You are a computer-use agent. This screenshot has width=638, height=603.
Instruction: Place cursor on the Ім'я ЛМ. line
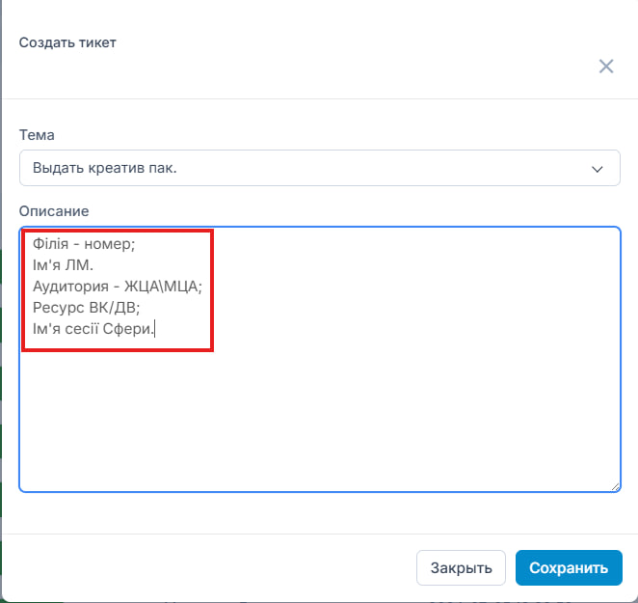click(x=64, y=265)
